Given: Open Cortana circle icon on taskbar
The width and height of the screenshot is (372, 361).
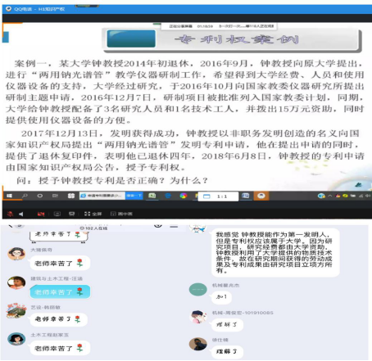Looking at the screenshot, I should 40,196.
